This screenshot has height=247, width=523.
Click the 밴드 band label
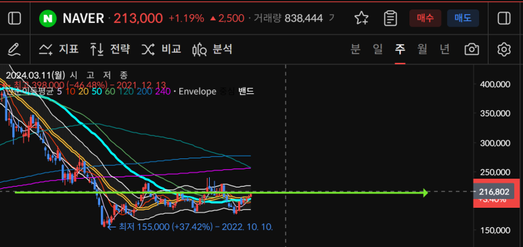tap(246, 91)
